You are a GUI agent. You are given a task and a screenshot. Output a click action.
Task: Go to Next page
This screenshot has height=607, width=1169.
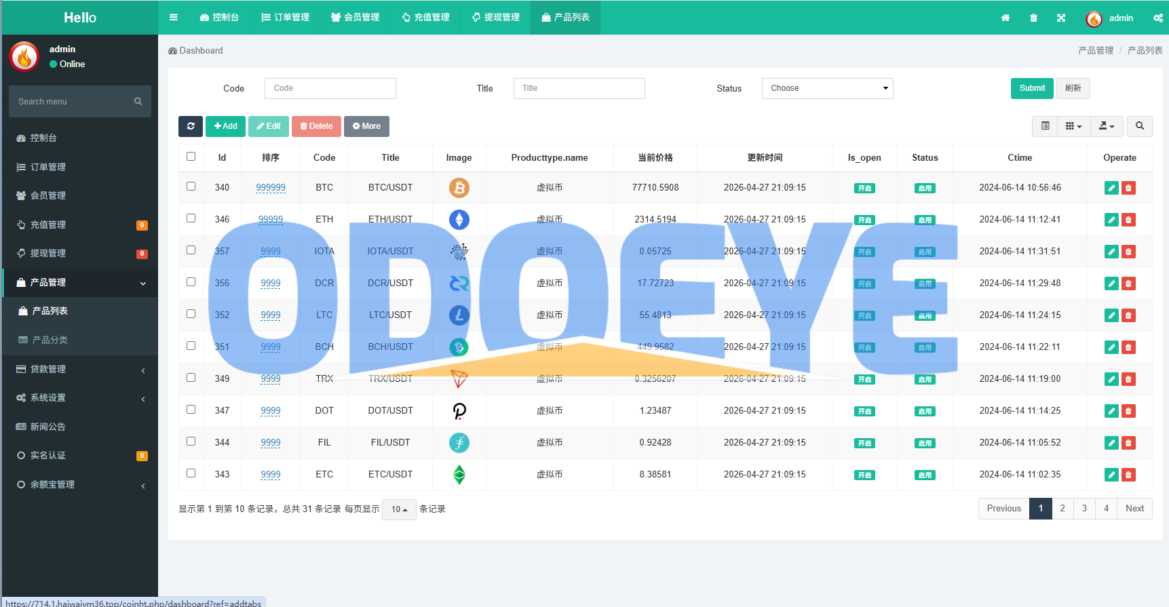pos(1134,509)
